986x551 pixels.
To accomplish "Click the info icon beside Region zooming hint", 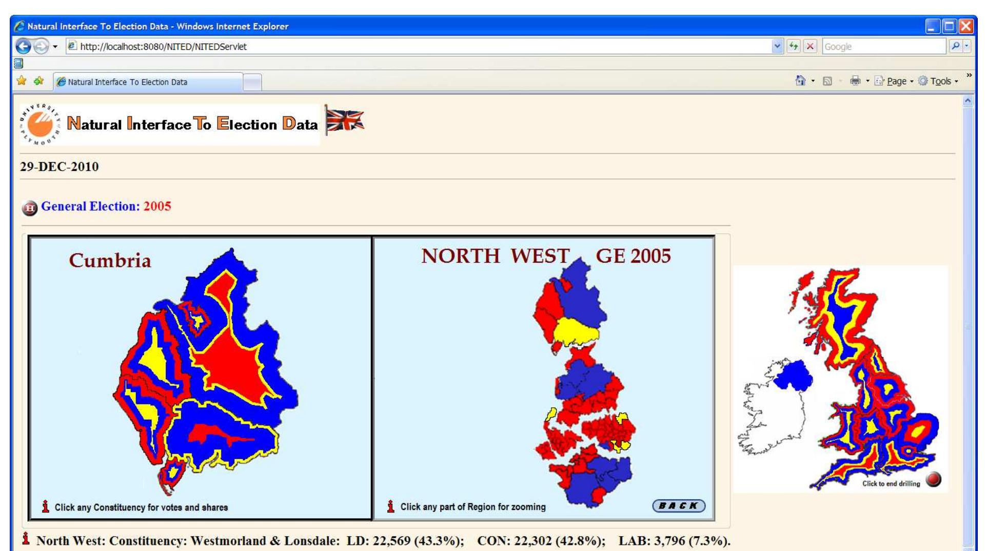I will (x=391, y=507).
